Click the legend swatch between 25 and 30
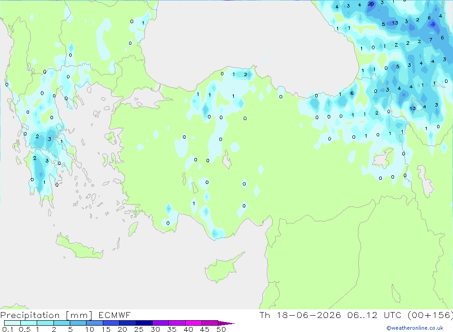Screen dimensions: 453x332 [144, 323]
